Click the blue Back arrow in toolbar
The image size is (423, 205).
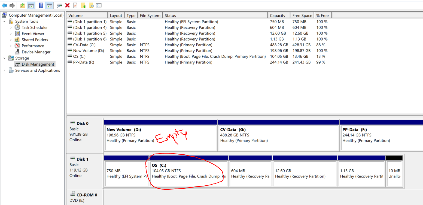click(x=4, y=5)
